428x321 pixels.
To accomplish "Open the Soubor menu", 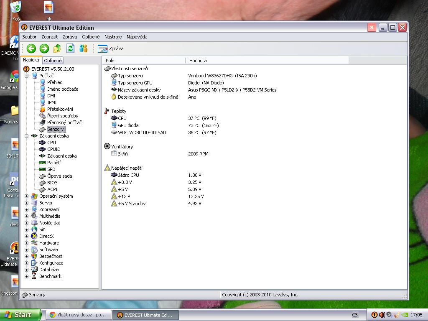I will pyautogui.click(x=29, y=37).
